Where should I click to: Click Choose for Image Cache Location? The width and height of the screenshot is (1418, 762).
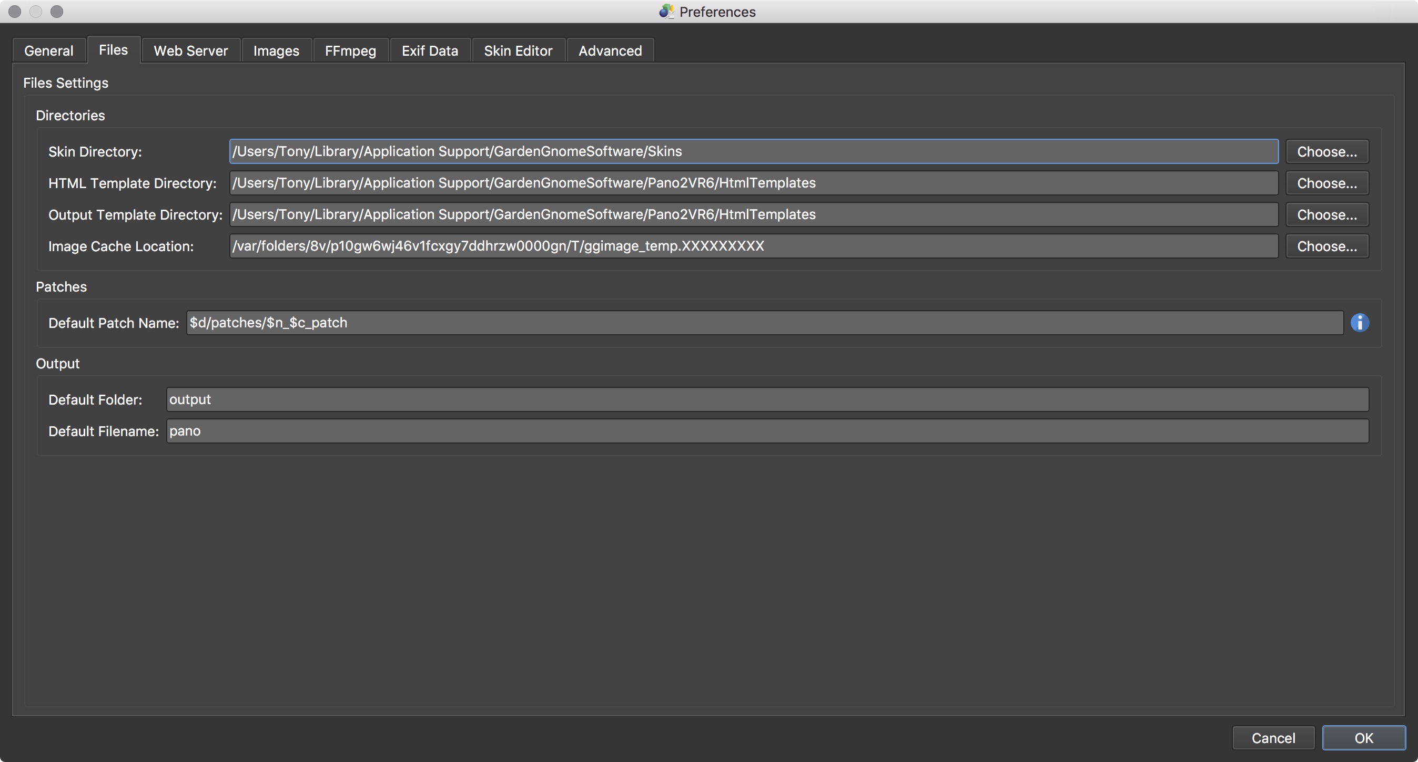[1327, 246]
